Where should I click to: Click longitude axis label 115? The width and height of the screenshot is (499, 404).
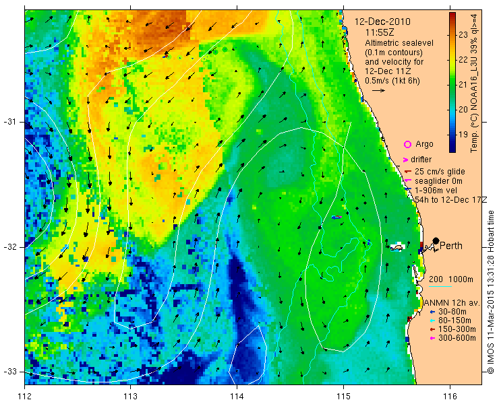343,397
